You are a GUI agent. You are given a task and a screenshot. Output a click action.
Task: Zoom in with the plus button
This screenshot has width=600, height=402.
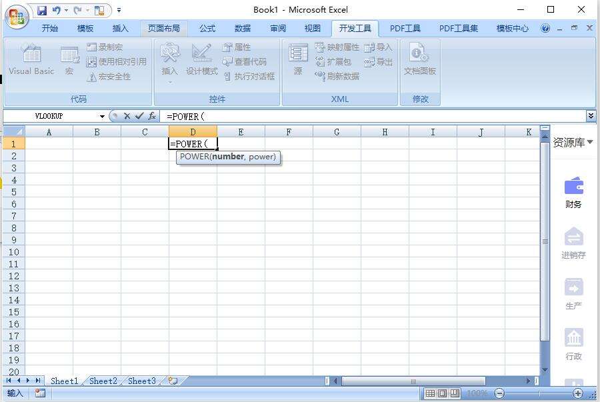click(578, 393)
